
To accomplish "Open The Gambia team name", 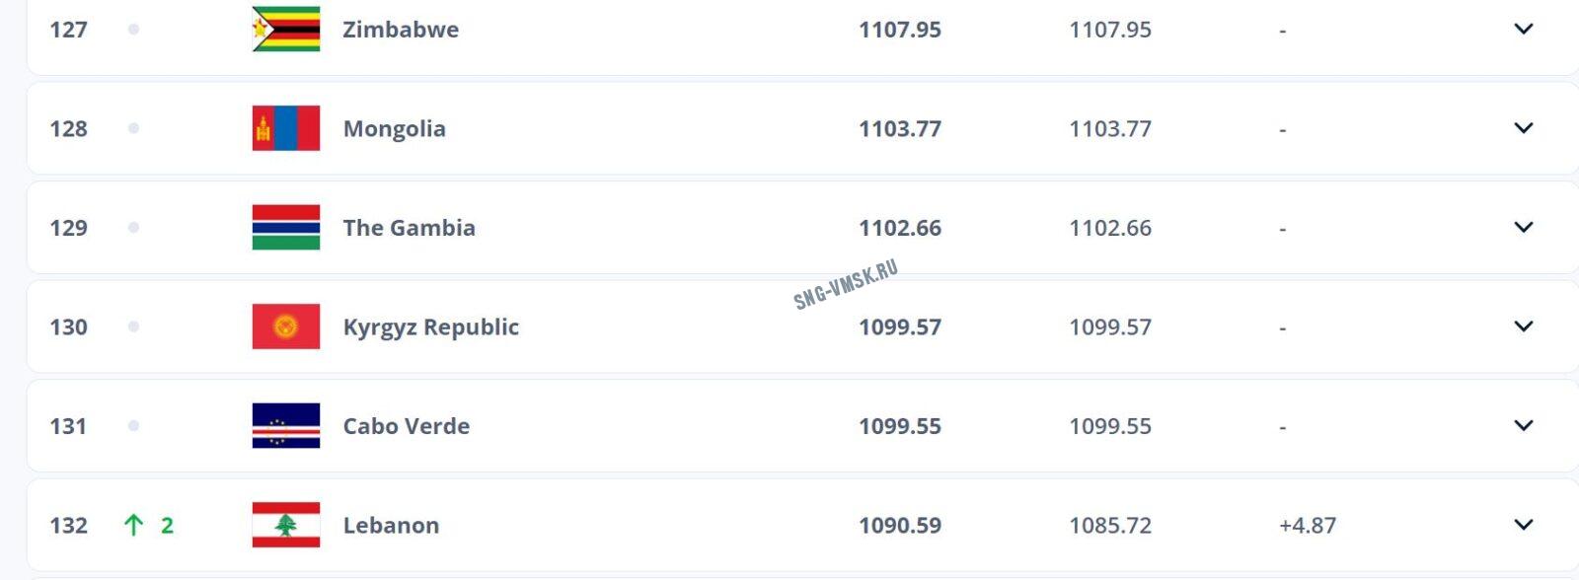I will [x=410, y=228].
